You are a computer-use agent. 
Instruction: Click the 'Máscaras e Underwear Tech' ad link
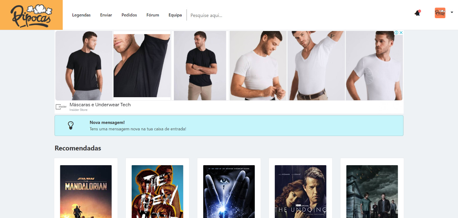100,105
